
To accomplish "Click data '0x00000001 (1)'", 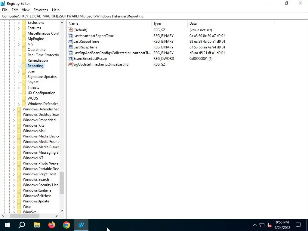I will pos(201,59).
